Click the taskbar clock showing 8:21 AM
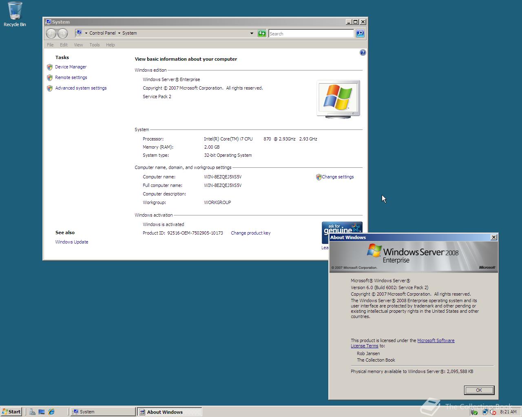 (508, 412)
